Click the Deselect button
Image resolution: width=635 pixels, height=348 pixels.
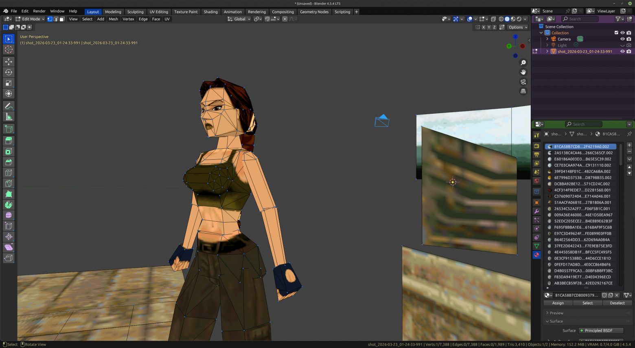(617, 303)
